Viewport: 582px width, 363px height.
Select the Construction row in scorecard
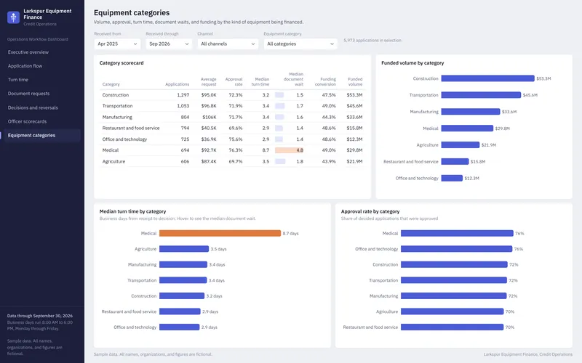(232, 95)
